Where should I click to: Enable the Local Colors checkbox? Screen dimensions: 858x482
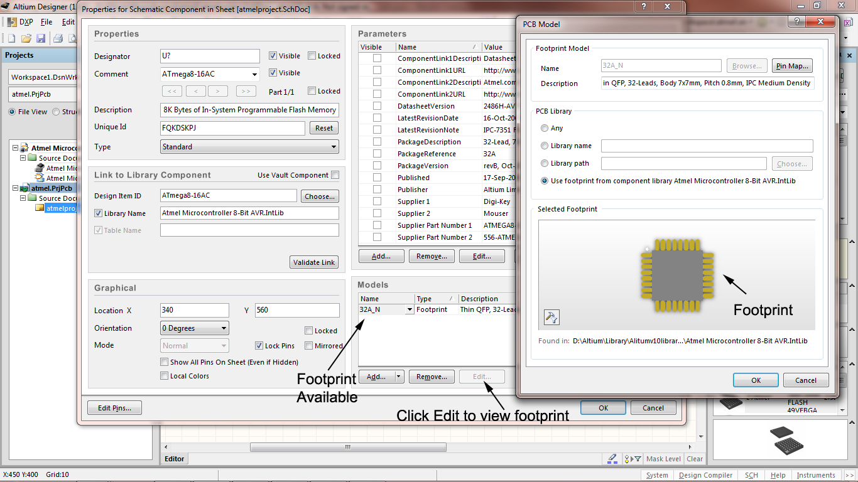tap(165, 376)
